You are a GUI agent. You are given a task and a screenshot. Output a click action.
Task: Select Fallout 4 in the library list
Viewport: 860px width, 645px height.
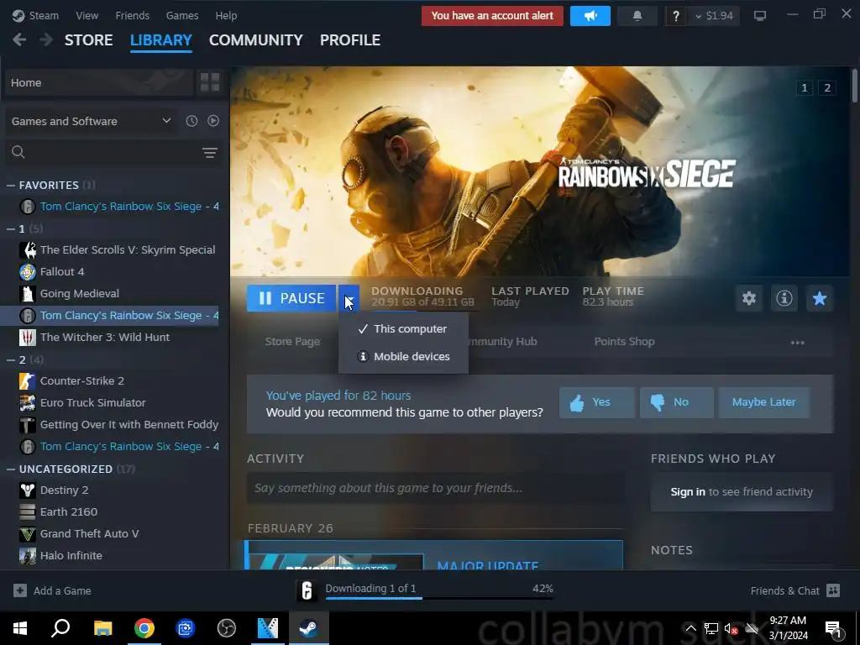pos(118,271)
